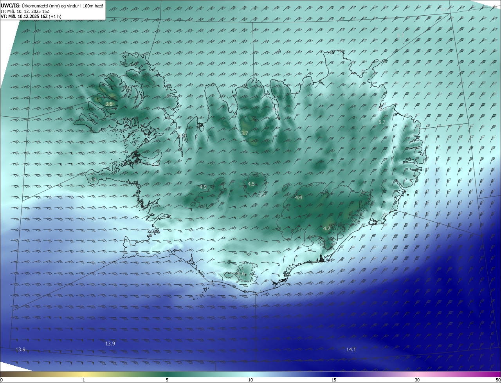Click the 6.6 value label on the map

(x=241, y=274)
